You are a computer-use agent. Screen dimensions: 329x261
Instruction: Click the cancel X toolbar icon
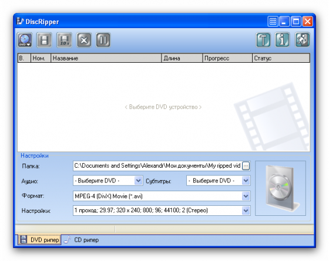[x=84, y=40]
